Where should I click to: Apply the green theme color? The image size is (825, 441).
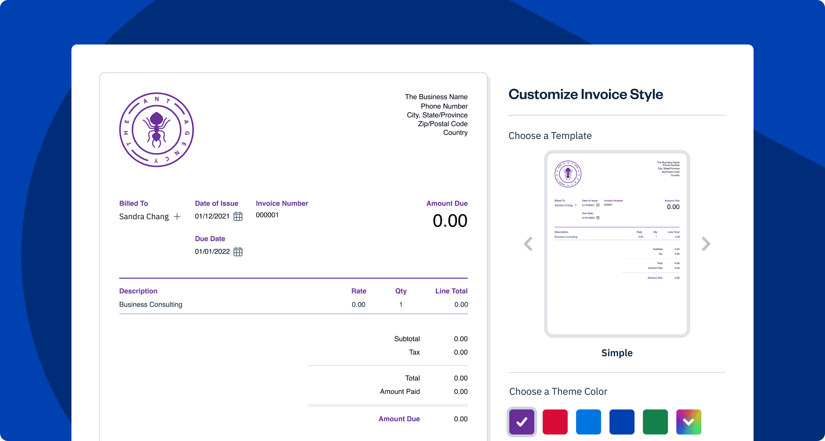(x=655, y=422)
